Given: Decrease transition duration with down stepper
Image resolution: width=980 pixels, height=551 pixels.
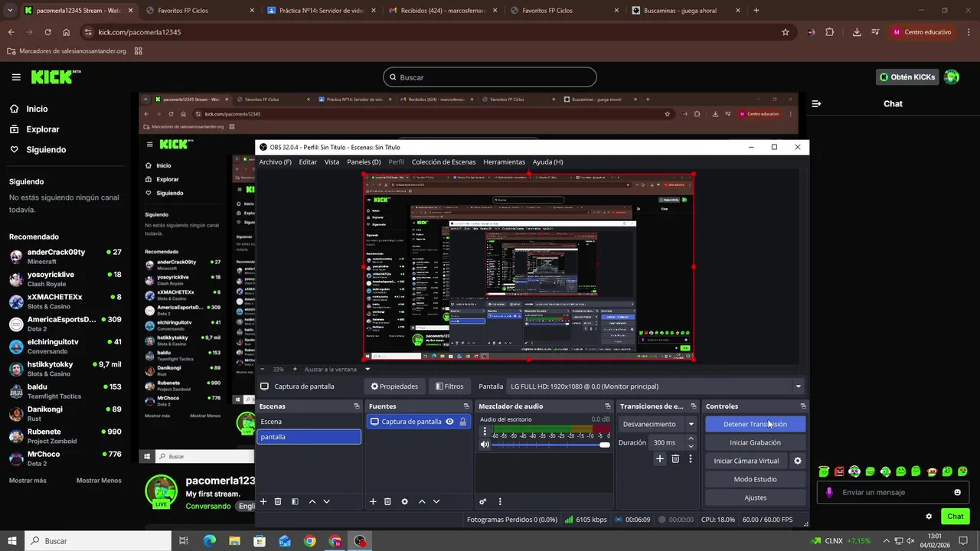Looking at the screenshot, I should 691,446.
